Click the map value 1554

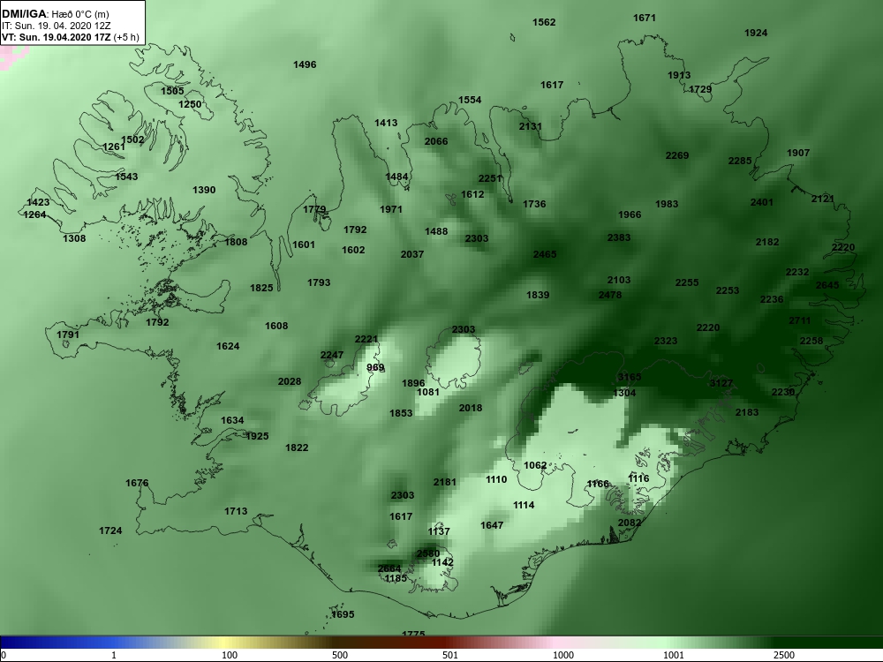tap(470, 100)
